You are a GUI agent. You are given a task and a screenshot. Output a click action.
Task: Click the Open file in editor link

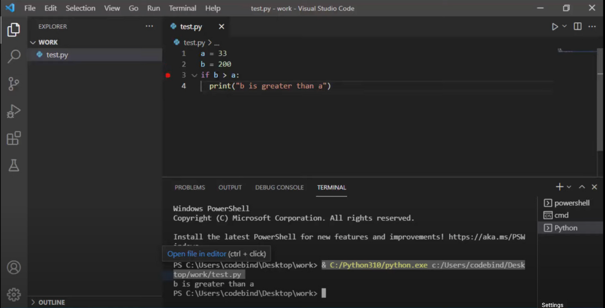coord(196,253)
